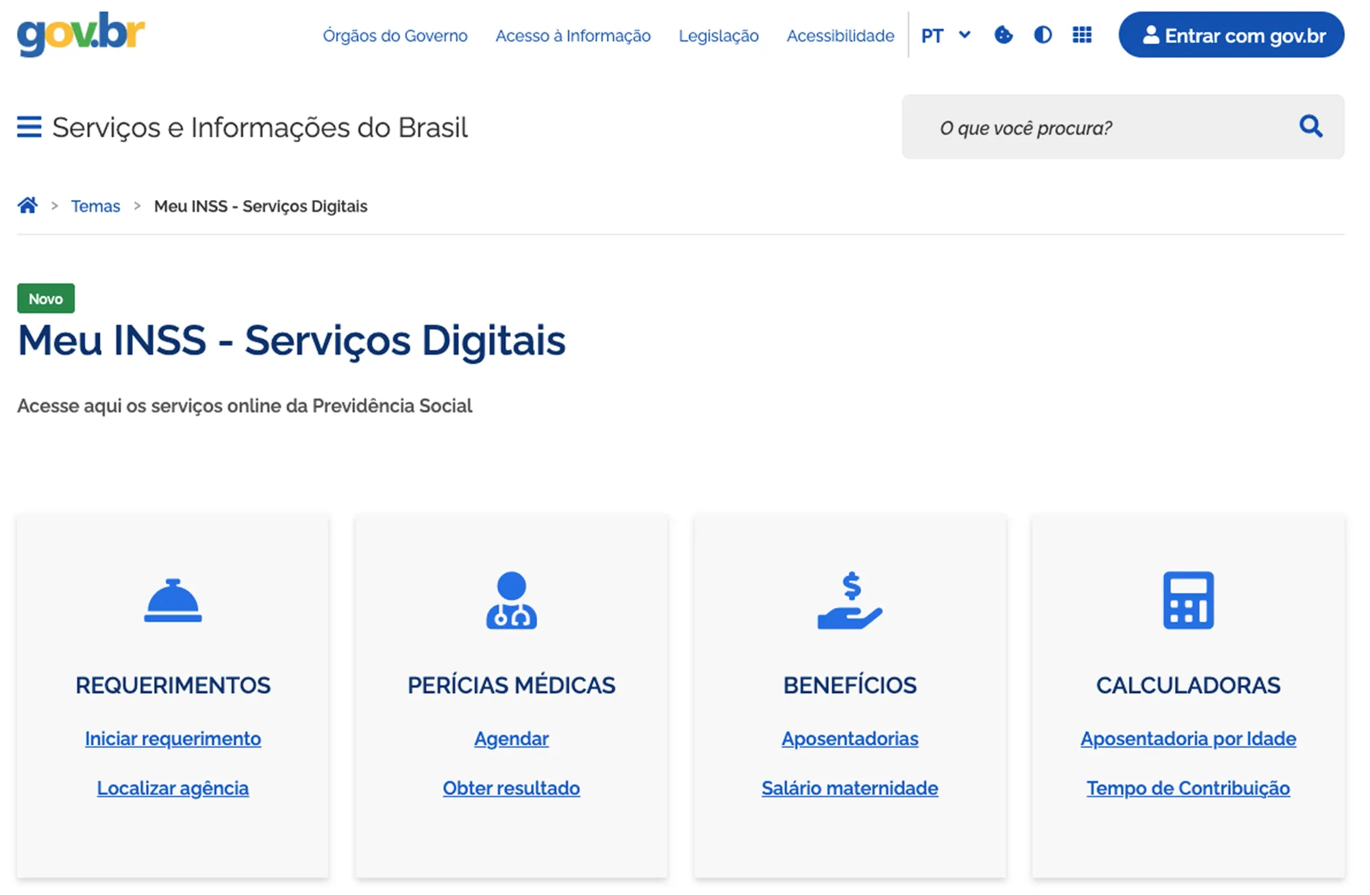The image size is (1370, 895).
Task: Open Acessibilidade menu item
Action: click(840, 36)
